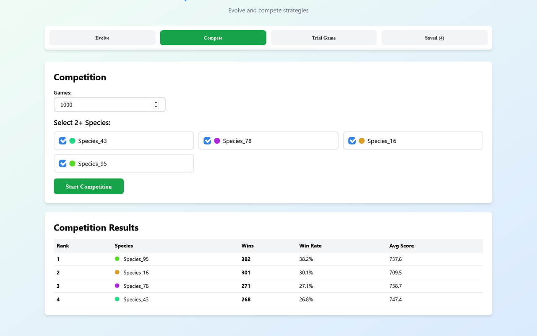Increase Games count with the up stepper
The image size is (537, 336).
156,102
